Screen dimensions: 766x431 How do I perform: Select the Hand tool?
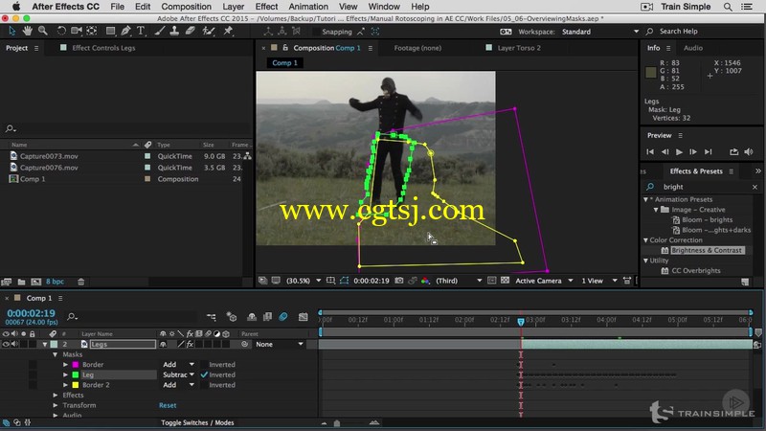28,31
